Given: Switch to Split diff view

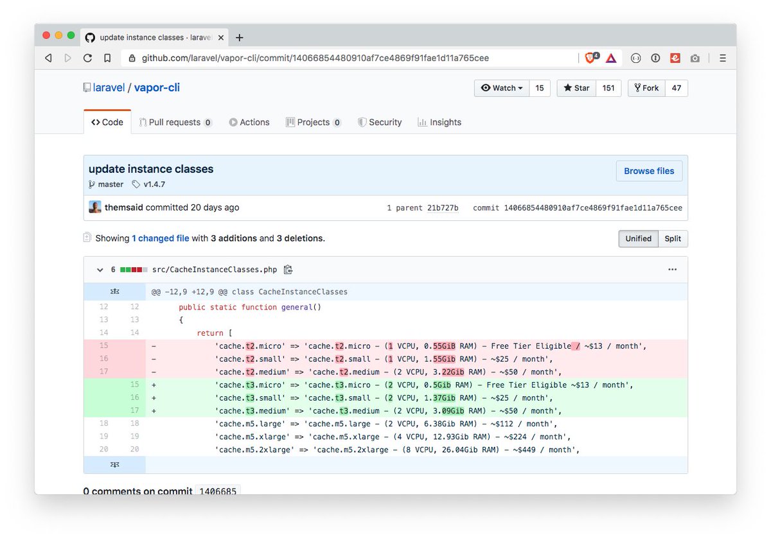Looking at the screenshot, I should click(673, 238).
